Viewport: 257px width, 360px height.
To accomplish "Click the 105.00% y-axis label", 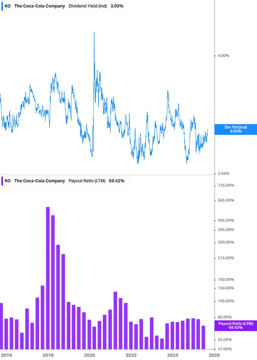I will (226, 301).
